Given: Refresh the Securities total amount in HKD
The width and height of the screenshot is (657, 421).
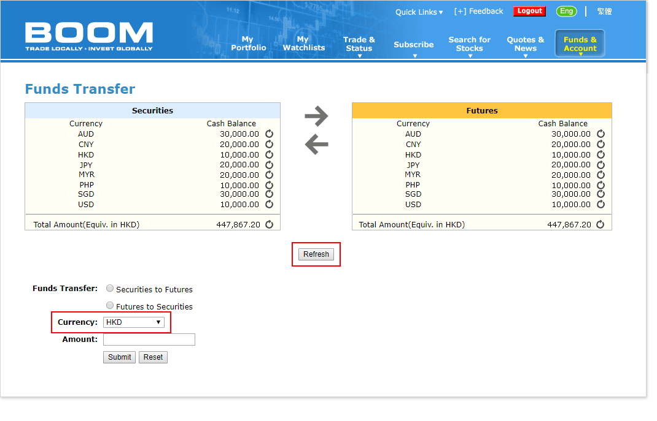Looking at the screenshot, I should pyautogui.click(x=270, y=224).
